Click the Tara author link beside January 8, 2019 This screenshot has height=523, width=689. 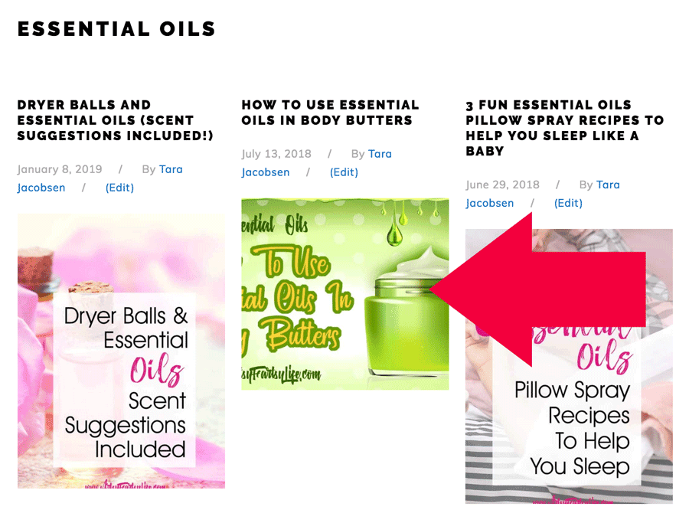coord(171,169)
